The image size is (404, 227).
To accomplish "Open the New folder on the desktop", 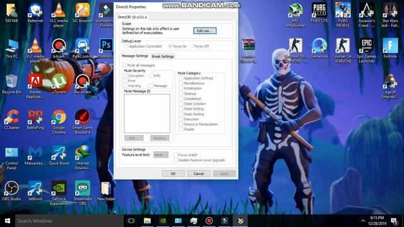I will tap(106, 191).
